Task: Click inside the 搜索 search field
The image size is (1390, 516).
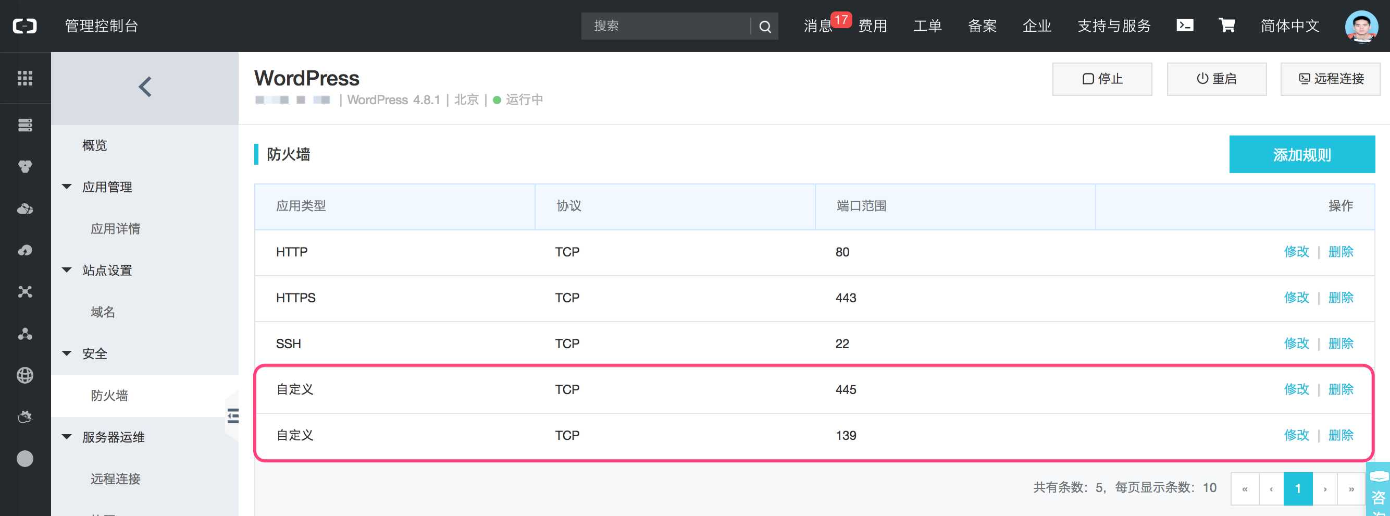Action: [x=666, y=26]
